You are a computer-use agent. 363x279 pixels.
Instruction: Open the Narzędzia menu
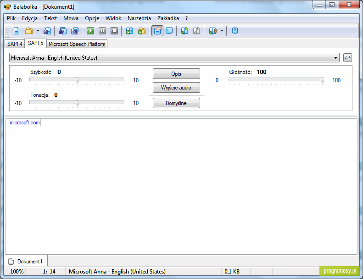[139, 18]
